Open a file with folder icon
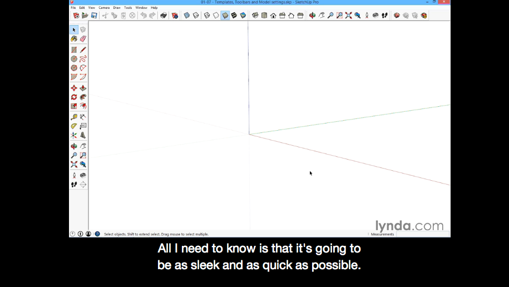Viewport: 509px width, 287px height. pyautogui.click(x=85, y=15)
